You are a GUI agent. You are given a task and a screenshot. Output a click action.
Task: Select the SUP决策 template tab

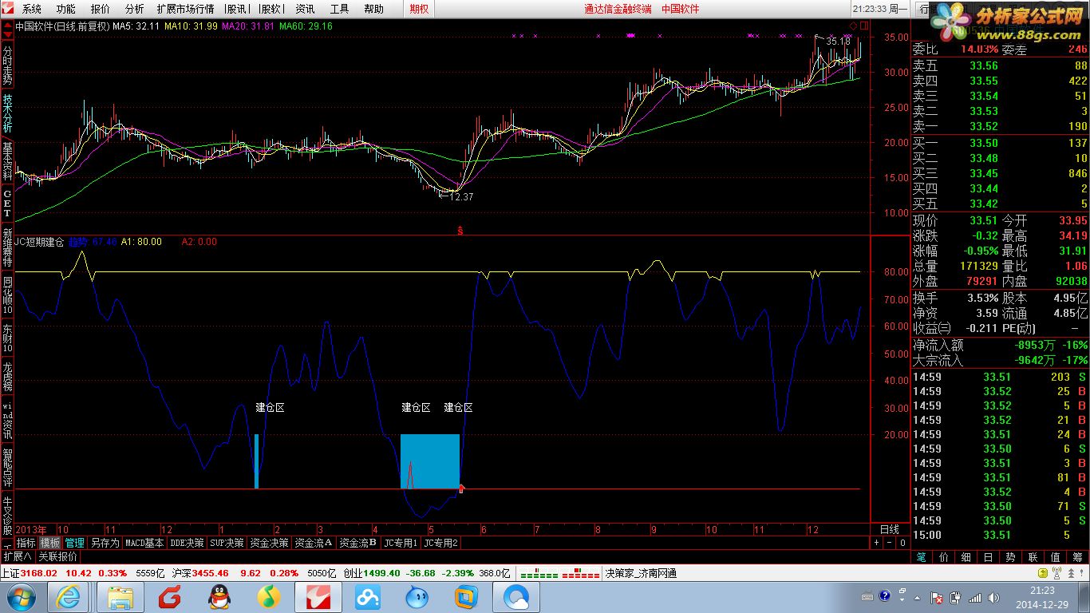click(227, 543)
